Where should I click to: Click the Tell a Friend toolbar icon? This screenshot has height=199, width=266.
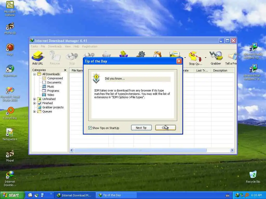tap(231, 58)
